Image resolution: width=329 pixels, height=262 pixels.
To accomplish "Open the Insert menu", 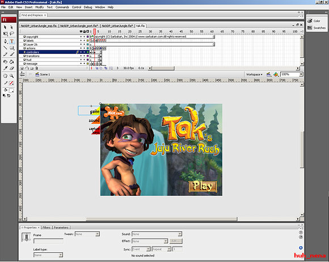I will [x=29, y=7].
